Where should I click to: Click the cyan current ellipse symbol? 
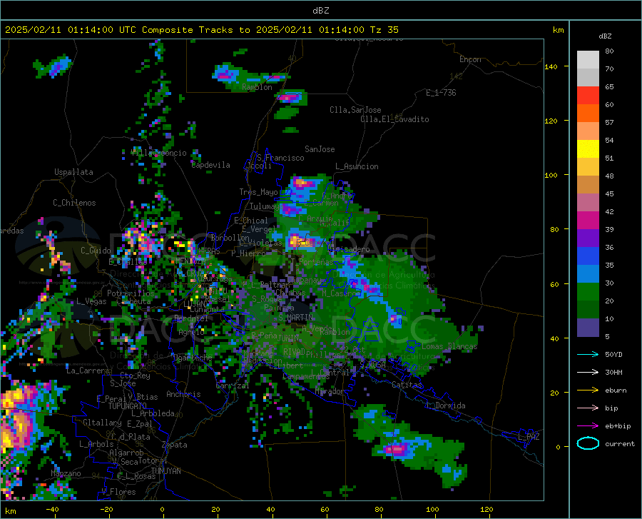coord(588,443)
